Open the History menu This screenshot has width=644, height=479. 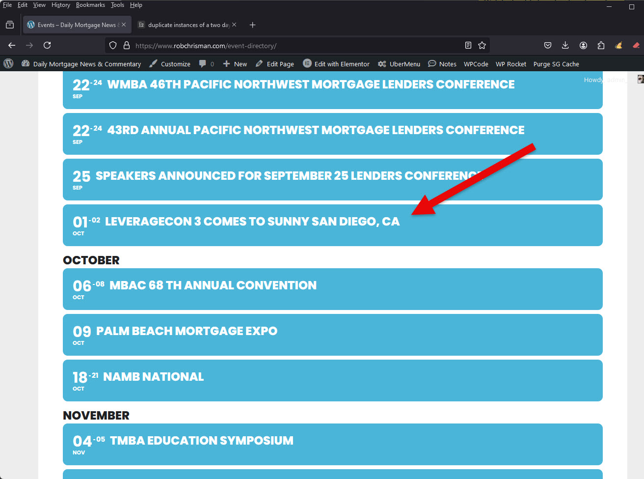(61, 5)
